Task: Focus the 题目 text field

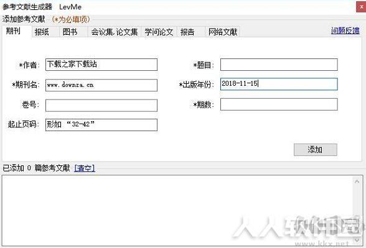Action: tap(279, 65)
